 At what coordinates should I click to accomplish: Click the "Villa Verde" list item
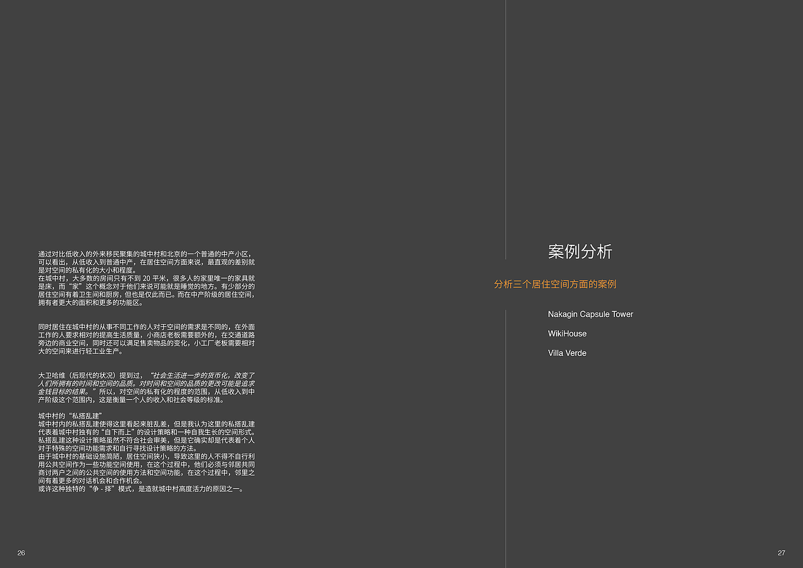[566, 353]
